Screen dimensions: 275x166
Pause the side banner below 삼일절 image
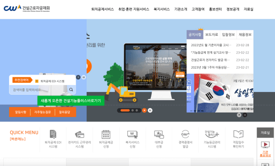pos(245,115)
